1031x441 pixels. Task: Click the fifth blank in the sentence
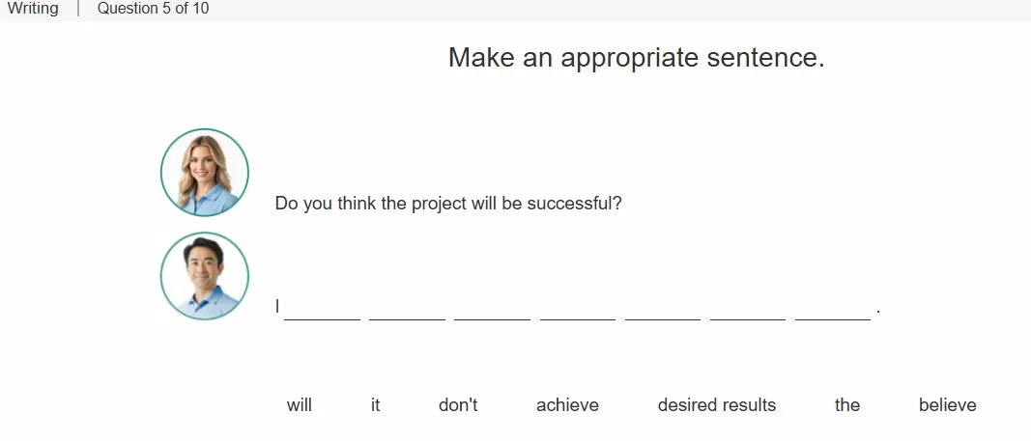(x=663, y=310)
